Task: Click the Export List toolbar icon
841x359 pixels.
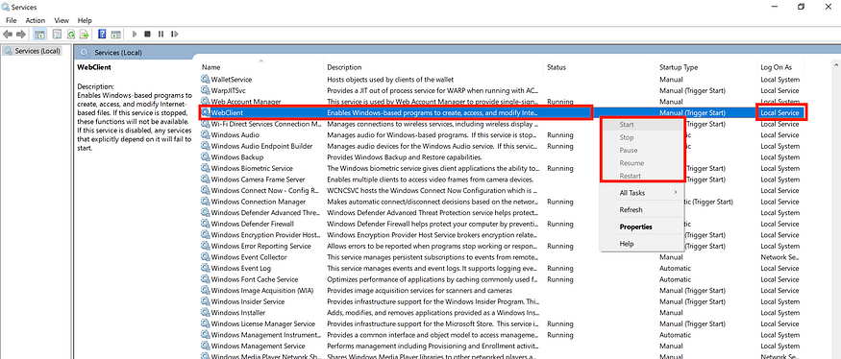Action: tap(85, 35)
